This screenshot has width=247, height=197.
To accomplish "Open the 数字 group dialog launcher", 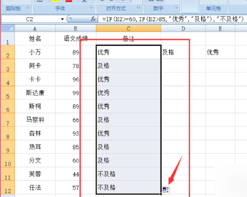I will click(x=176, y=7).
